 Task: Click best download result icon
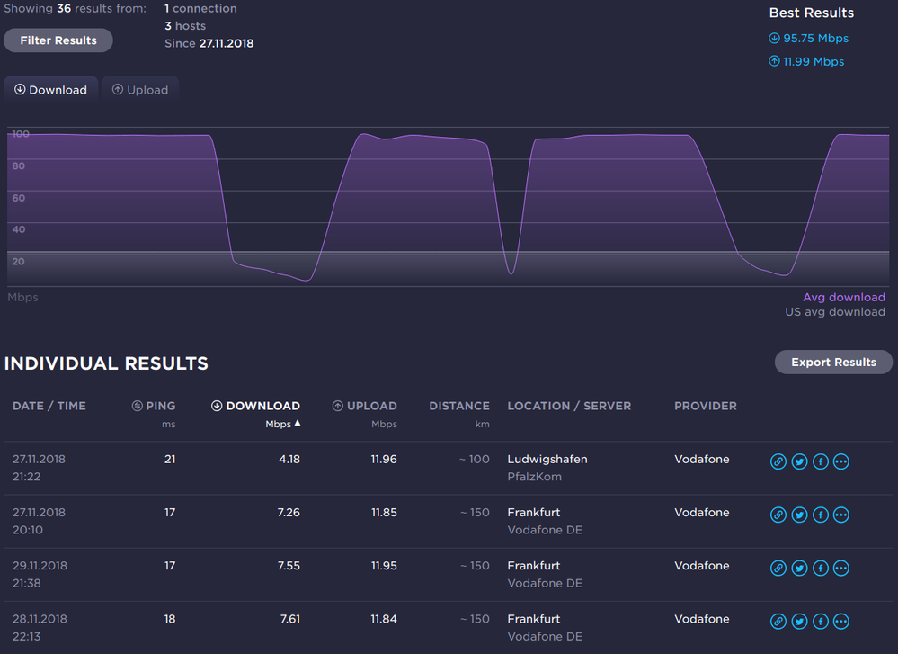pyautogui.click(x=774, y=39)
